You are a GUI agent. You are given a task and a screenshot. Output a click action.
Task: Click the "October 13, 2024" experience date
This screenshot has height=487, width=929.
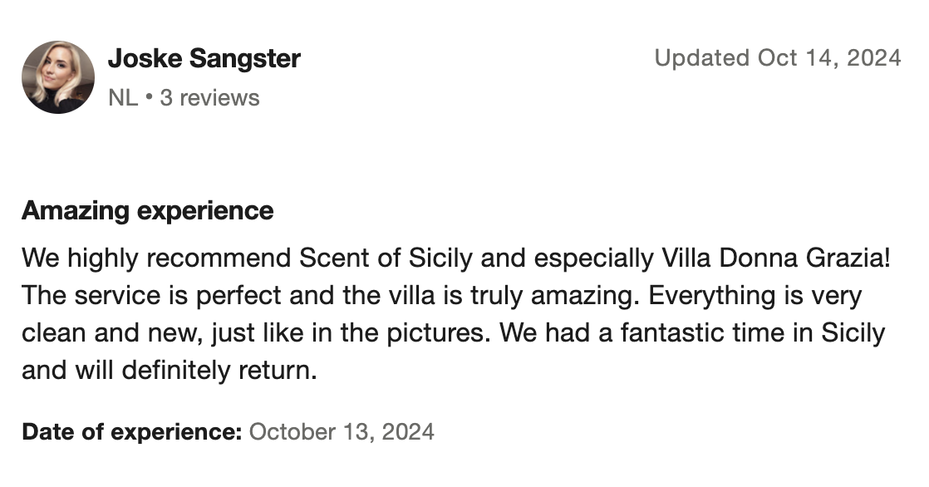point(342,432)
